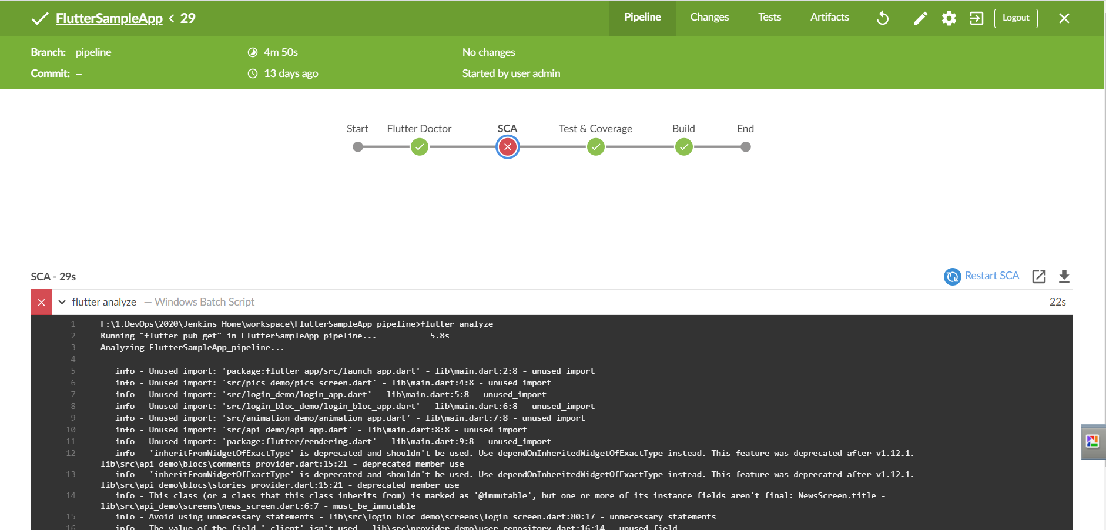1106x530 pixels.
Task: Click log line 15 unnecessary_statements message
Action: tap(415, 516)
